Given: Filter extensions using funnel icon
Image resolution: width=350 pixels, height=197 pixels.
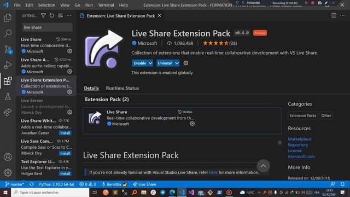Looking at the screenshot, I should (43, 15).
